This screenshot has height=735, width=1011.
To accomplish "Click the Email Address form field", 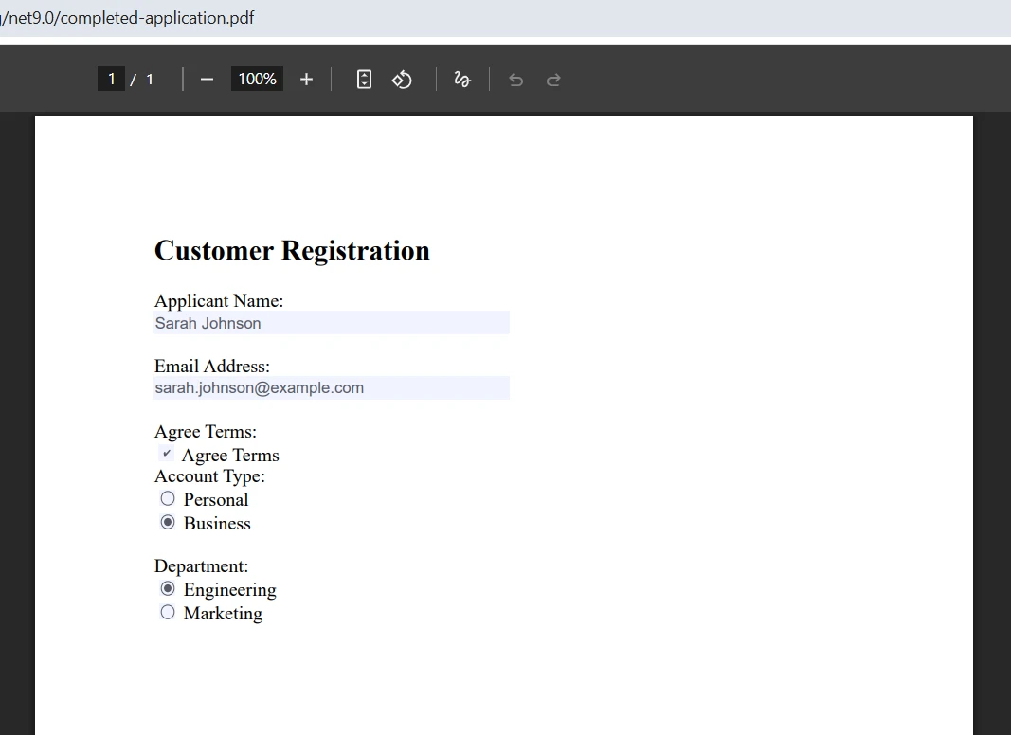I will (x=331, y=387).
